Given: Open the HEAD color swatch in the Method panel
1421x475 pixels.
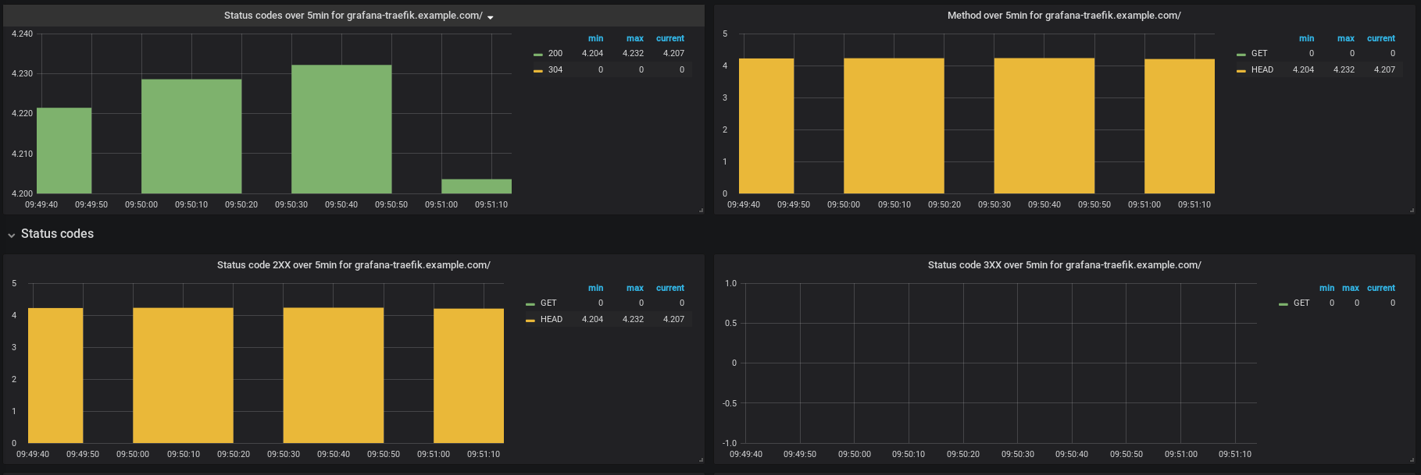Looking at the screenshot, I should [x=1241, y=71].
